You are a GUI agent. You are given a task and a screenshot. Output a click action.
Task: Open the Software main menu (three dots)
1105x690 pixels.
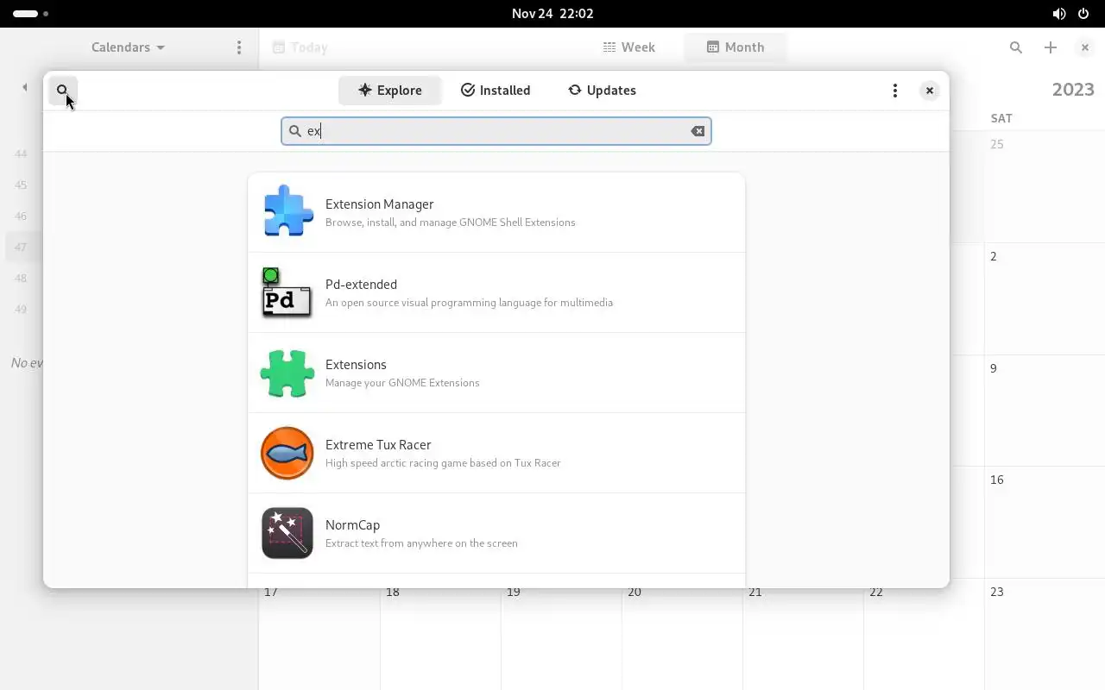895,91
